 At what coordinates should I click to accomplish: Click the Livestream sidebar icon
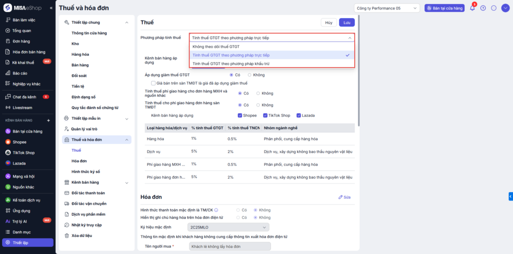tap(8, 107)
